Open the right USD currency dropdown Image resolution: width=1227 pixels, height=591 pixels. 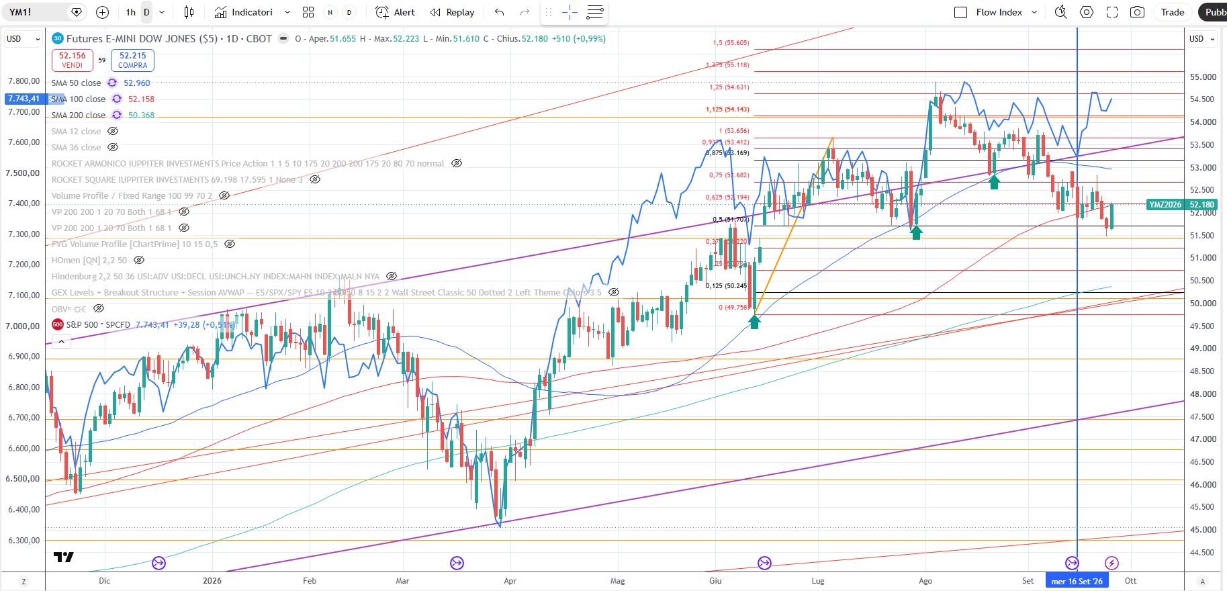pos(1202,39)
